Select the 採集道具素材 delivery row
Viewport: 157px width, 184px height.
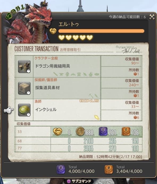(78, 88)
